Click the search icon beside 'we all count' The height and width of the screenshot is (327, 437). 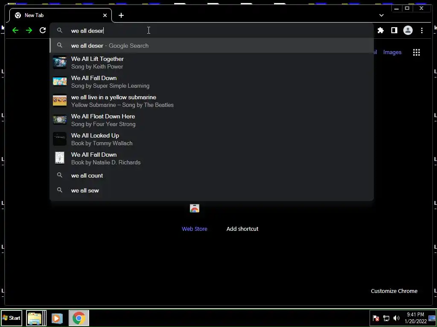click(x=60, y=175)
